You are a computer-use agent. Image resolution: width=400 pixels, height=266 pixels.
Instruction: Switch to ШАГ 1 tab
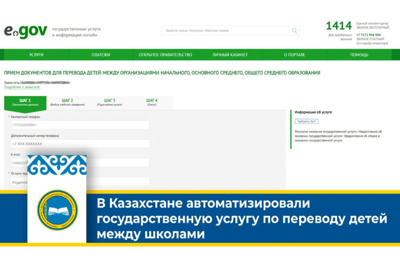25,102
